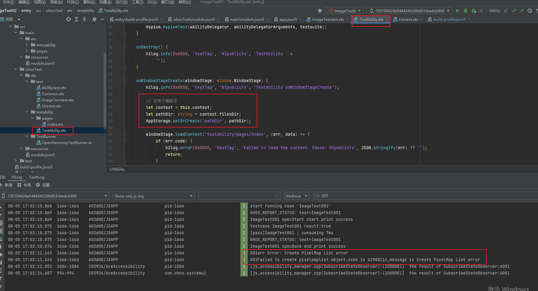538x291 pixels.
Task: Click the attach debugger to process icon
Action: click(x=473, y=11)
